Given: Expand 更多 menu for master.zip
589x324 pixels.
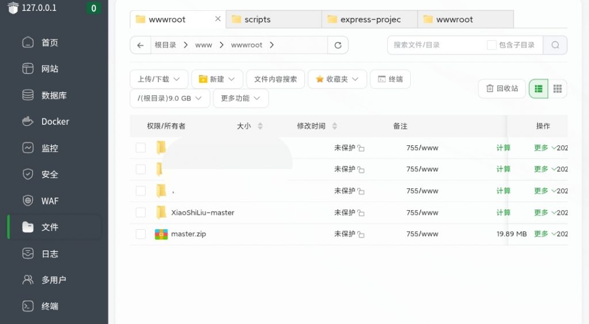Looking at the screenshot, I should [x=545, y=234].
